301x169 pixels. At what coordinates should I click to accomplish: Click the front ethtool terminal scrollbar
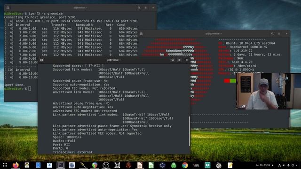(189, 131)
